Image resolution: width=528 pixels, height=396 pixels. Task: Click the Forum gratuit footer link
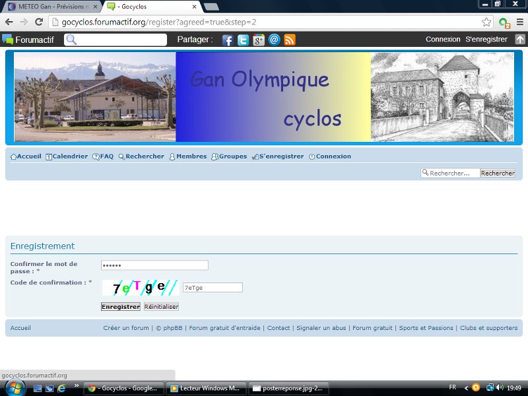372,328
